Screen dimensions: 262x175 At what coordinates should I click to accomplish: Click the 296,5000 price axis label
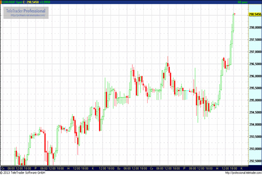(x=255, y=64)
